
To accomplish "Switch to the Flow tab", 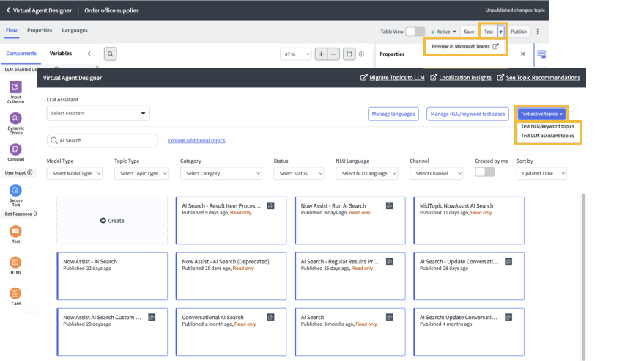I will coord(12,30).
